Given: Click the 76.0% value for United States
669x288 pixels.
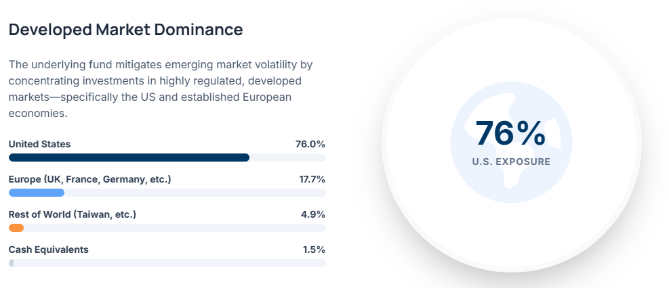Looking at the screenshot, I should (310, 144).
